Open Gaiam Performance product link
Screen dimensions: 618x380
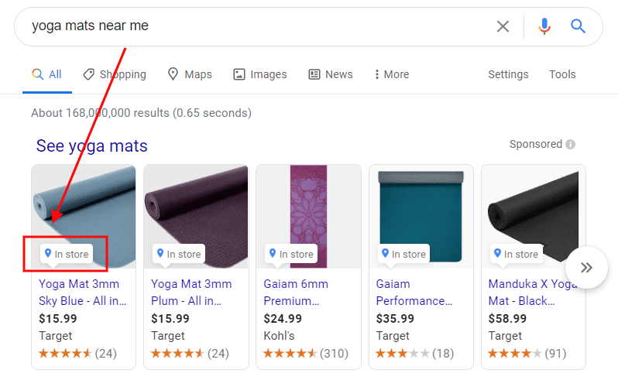(414, 293)
